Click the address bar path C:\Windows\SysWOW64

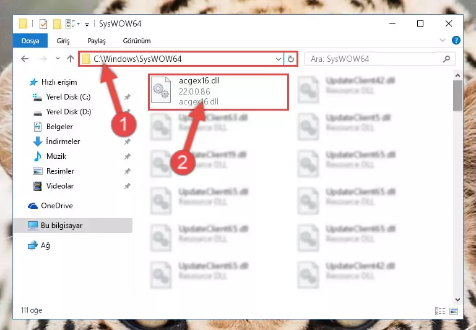137,59
